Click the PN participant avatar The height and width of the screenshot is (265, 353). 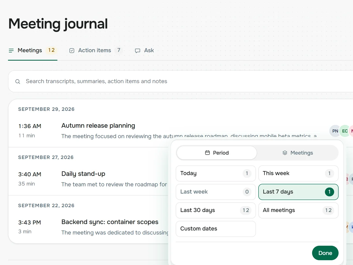tap(335, 131)
